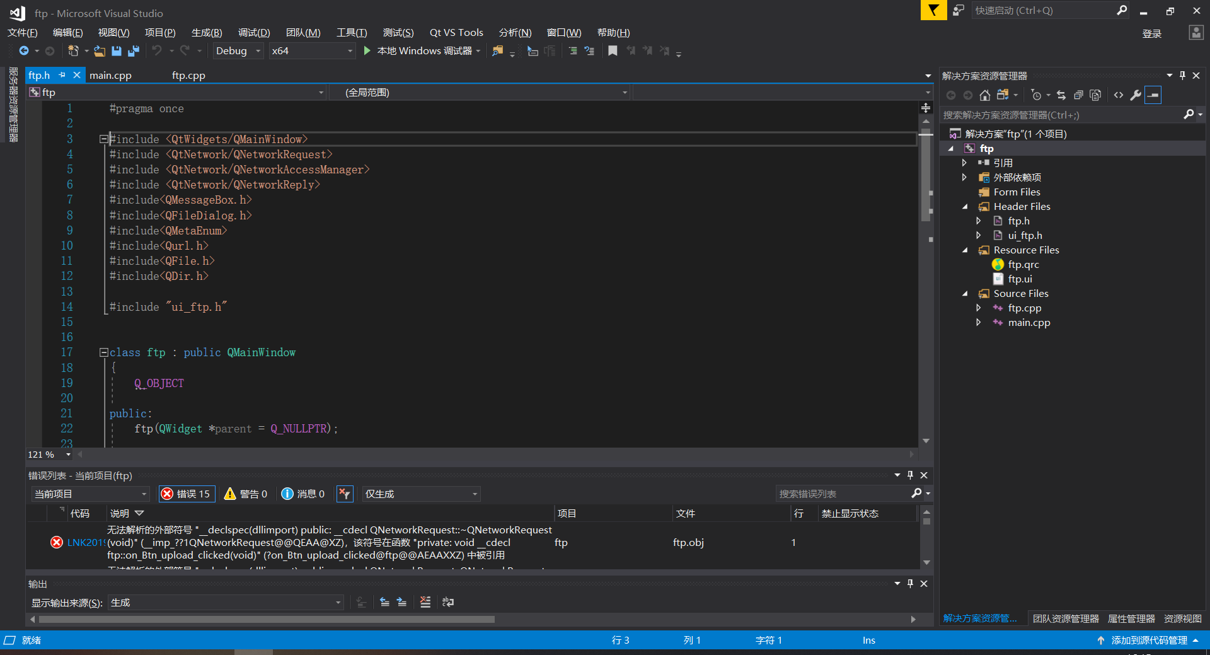Open the 121 % zoom dropdown
Screen dimensions: 1210x655
pos(69,455)
